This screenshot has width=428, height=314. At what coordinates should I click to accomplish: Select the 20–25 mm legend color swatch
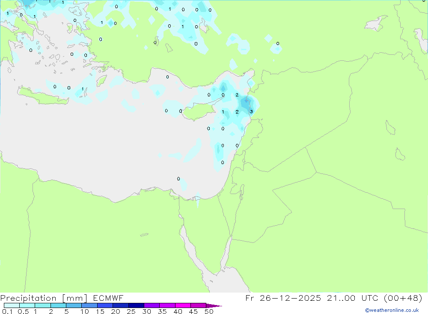pos(121,305)
